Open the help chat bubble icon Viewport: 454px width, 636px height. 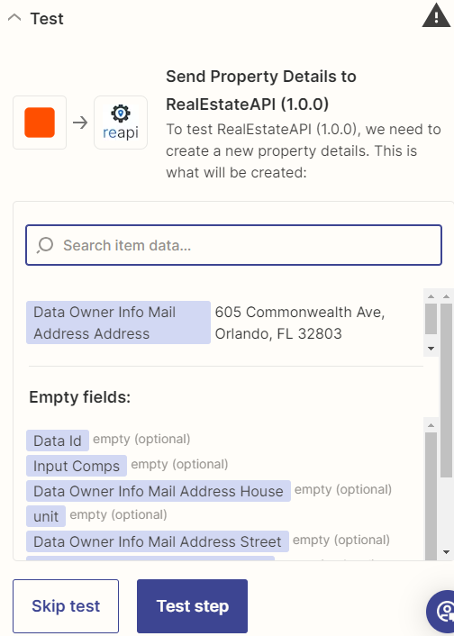point(441,611)
